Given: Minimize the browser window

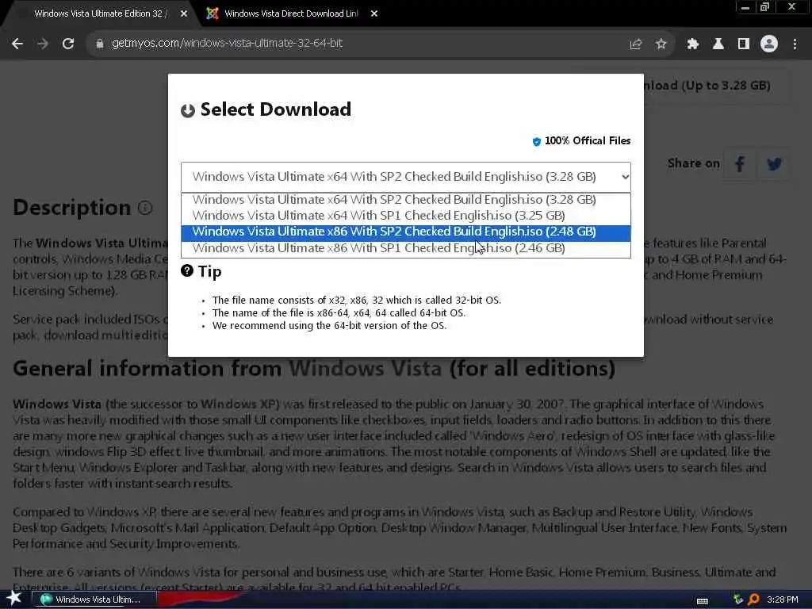Looking at the screenshot, I should [x=745, y=7].
